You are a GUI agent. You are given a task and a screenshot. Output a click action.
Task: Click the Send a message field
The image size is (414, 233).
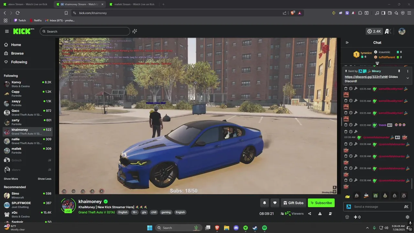tap(377, 207)
